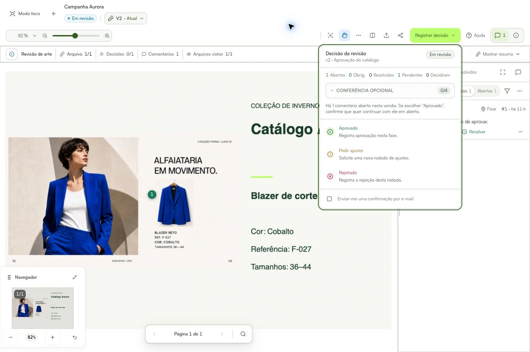Choose Rejeitado in the decision menu
530x352 pixels.
390,176
